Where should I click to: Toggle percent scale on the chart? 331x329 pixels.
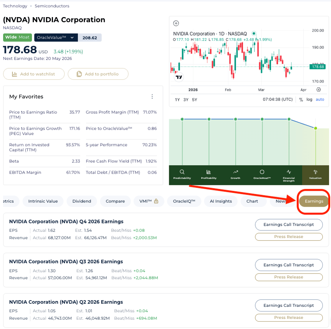point(301,100)
